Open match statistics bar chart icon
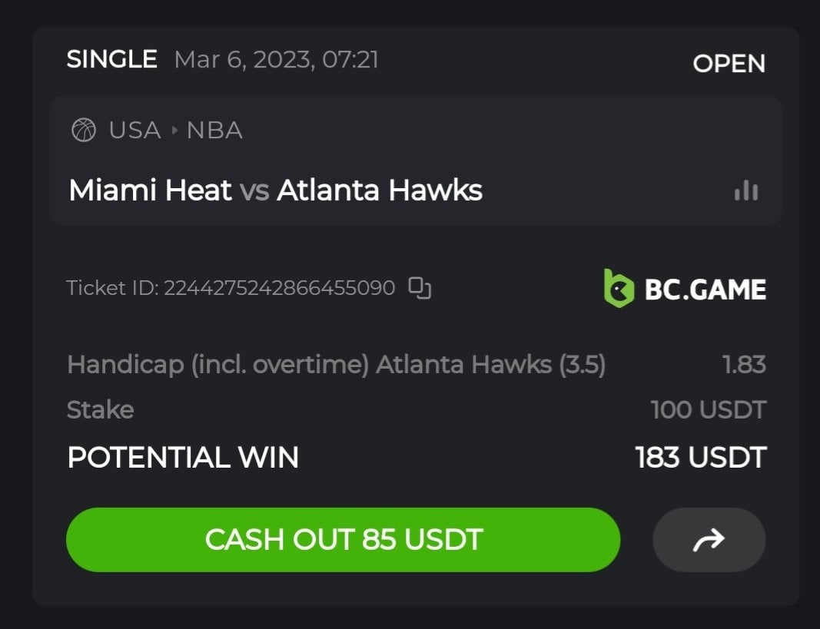820x629 pixels. coord(746,190)
